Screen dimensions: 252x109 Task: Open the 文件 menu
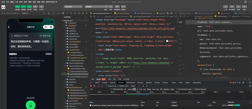pyautogui.click(x=8, y=2)
